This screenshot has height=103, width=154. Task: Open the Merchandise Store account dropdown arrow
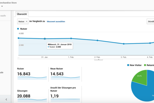tap(2, 6)
